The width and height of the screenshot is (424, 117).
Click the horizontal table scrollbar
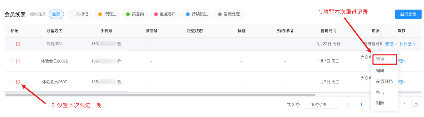pos(160,95)
